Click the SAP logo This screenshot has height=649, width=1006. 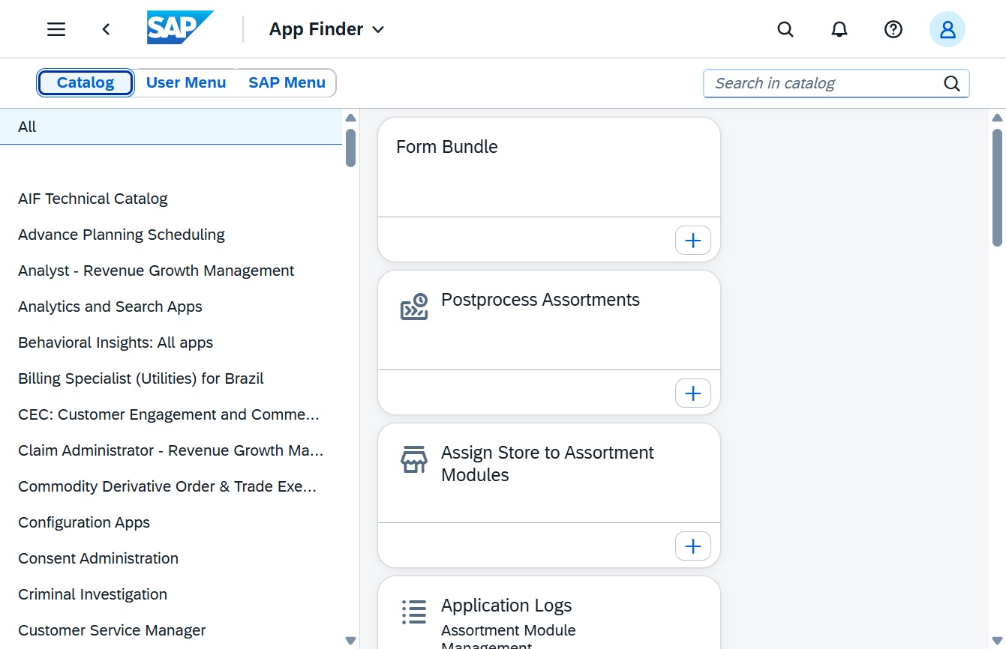pyautogui.click(x=180, y=28)
